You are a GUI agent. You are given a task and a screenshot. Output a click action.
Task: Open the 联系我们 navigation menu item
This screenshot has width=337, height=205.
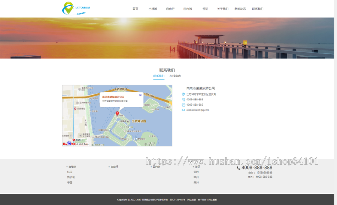(x=258, y=9)
